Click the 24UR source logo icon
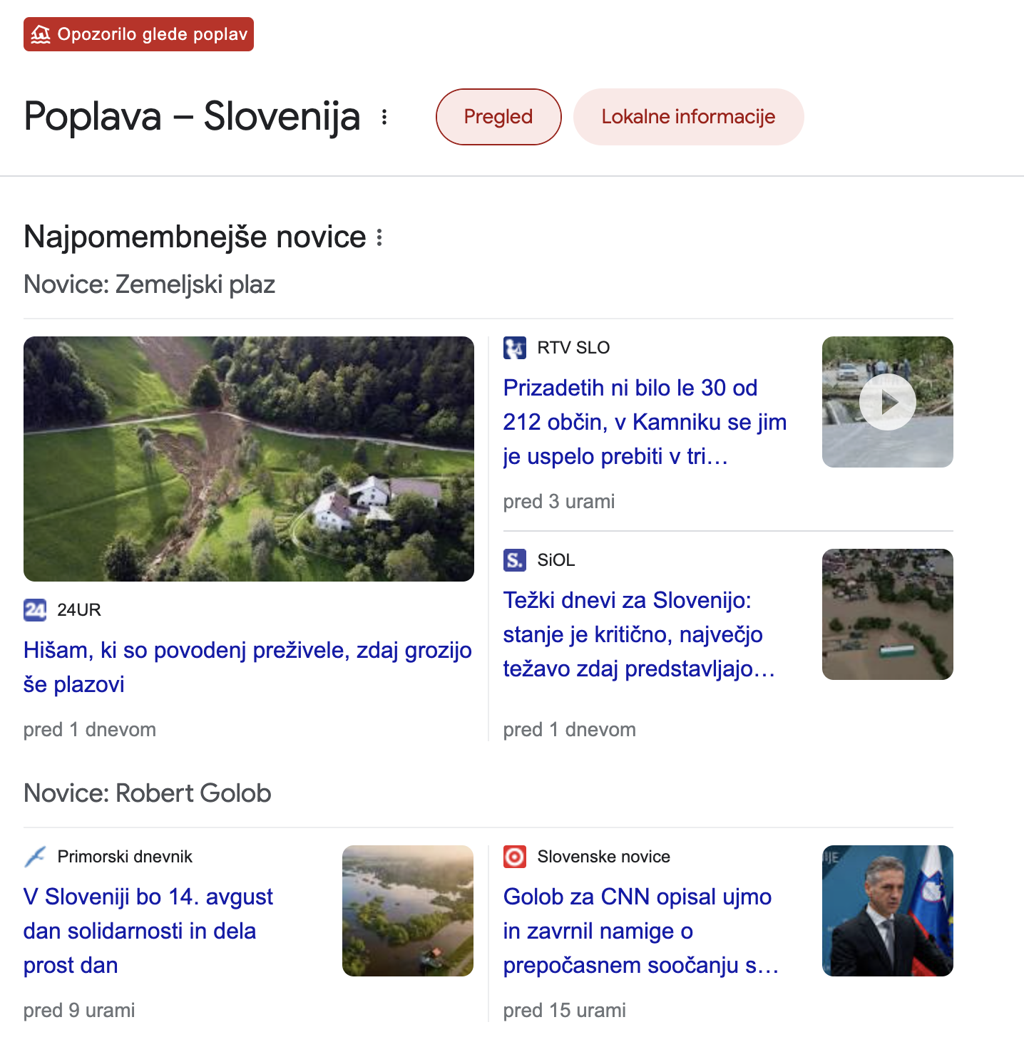This screenshot has height=1042, width=1024. pos(35,610)
